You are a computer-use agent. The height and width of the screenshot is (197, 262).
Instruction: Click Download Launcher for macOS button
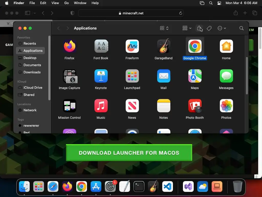coord(129,153)
